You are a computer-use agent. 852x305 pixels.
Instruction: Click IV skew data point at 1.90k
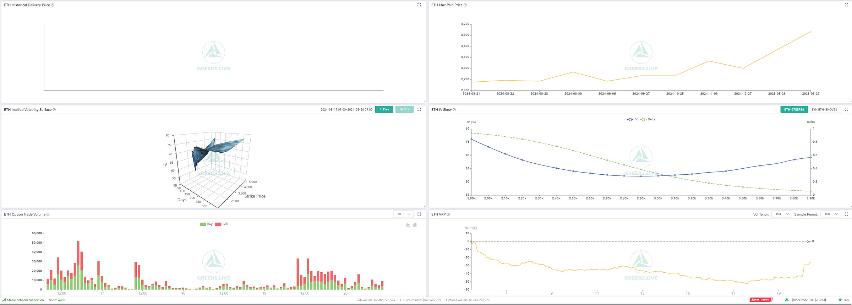click(471, 139)
